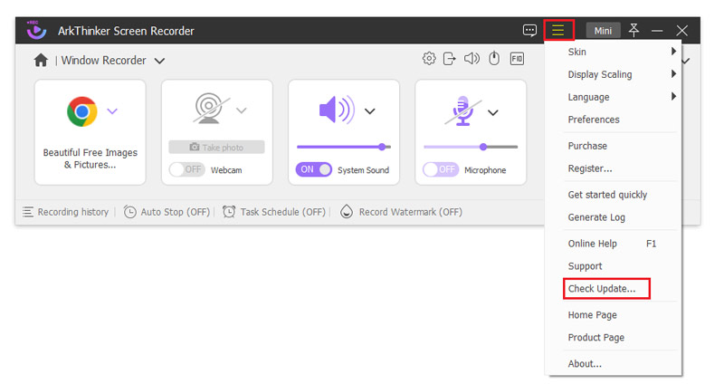Image resolution: width=724 pixels, height=384 pixels.
Task: Open mouse settings icon
Action: click(494, 59)
